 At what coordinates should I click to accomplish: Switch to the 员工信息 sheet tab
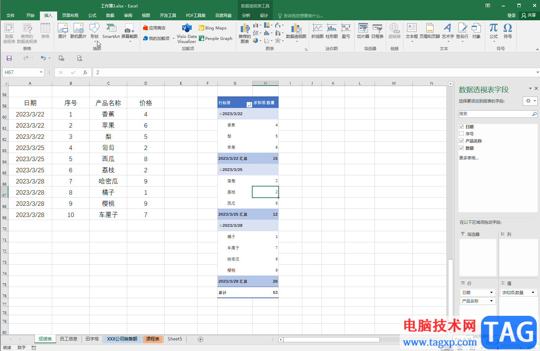coord(69,339)
